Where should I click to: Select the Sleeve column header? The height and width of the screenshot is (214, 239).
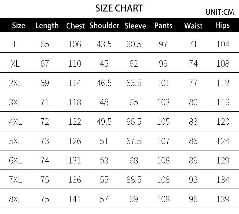click(135, 26)
